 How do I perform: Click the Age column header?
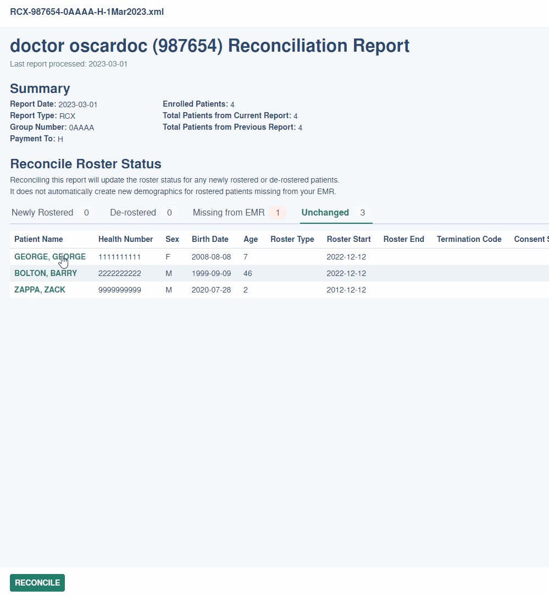click(251, 239)
